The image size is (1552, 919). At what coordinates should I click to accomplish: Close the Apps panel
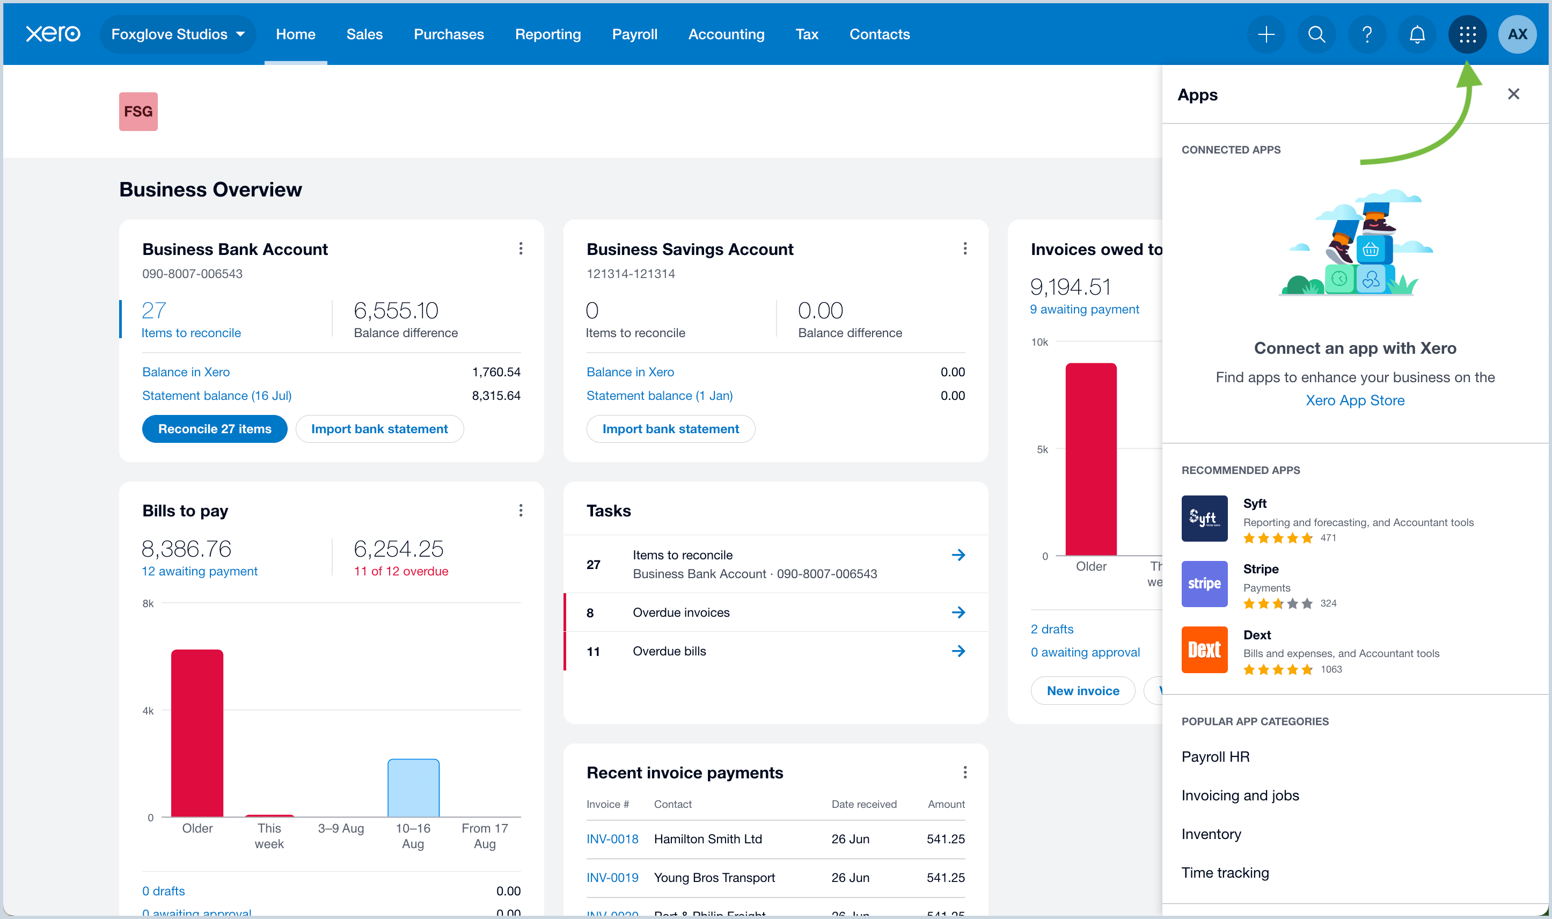coord(1513,94)
